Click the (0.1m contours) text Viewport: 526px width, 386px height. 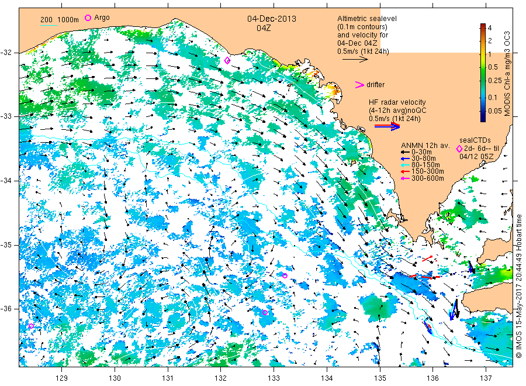pos(362,27)
